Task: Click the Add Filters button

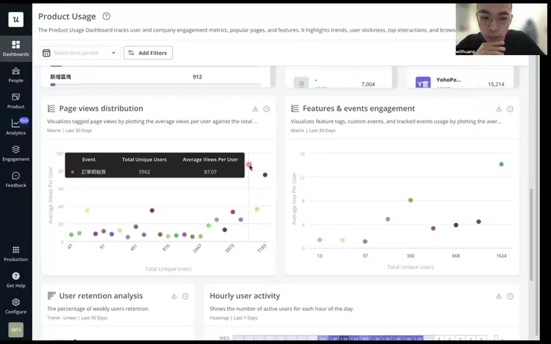Action: [148, 53]
